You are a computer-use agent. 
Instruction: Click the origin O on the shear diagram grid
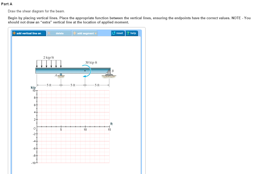(x=34, y=128)
